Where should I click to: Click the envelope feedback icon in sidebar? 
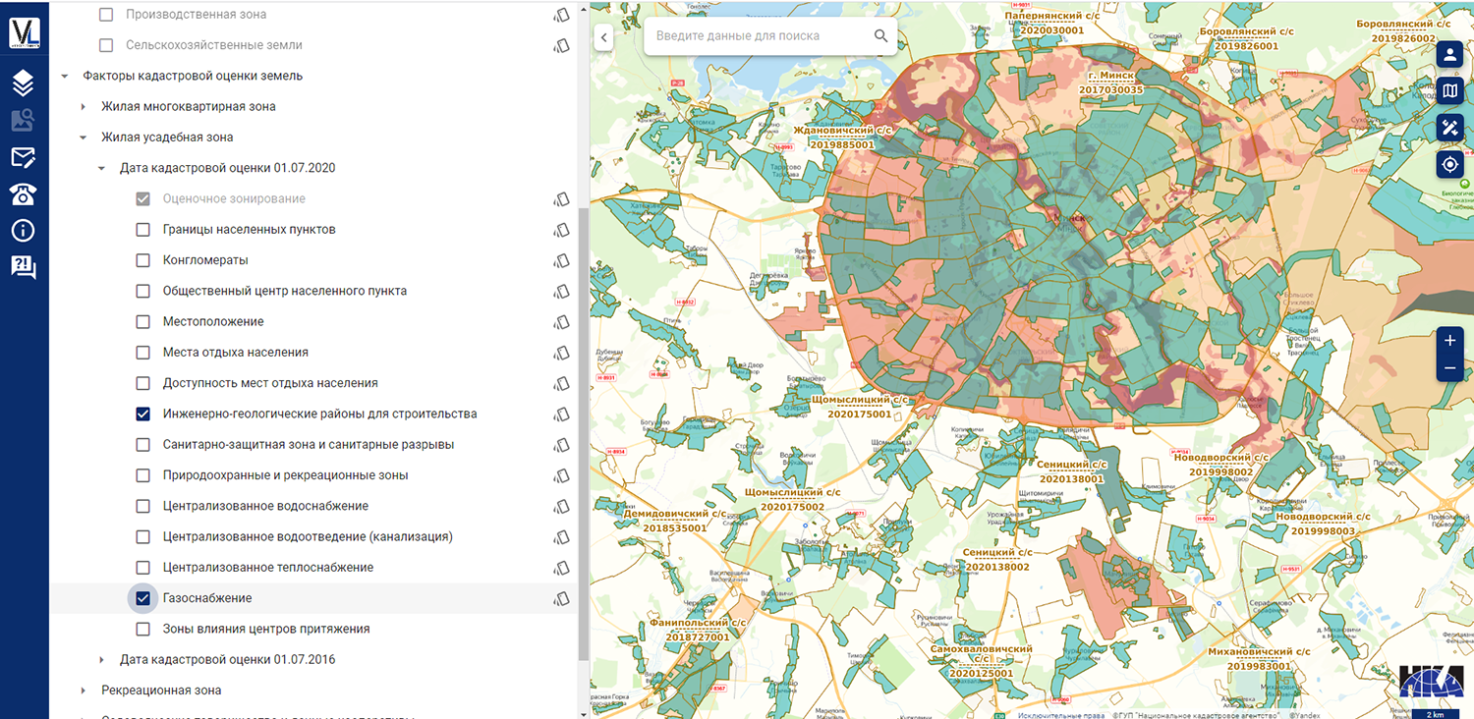point(24,157)
